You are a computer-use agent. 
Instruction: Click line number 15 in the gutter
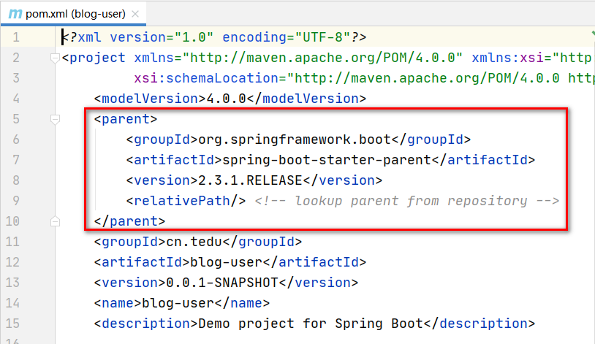click(12, 324)
